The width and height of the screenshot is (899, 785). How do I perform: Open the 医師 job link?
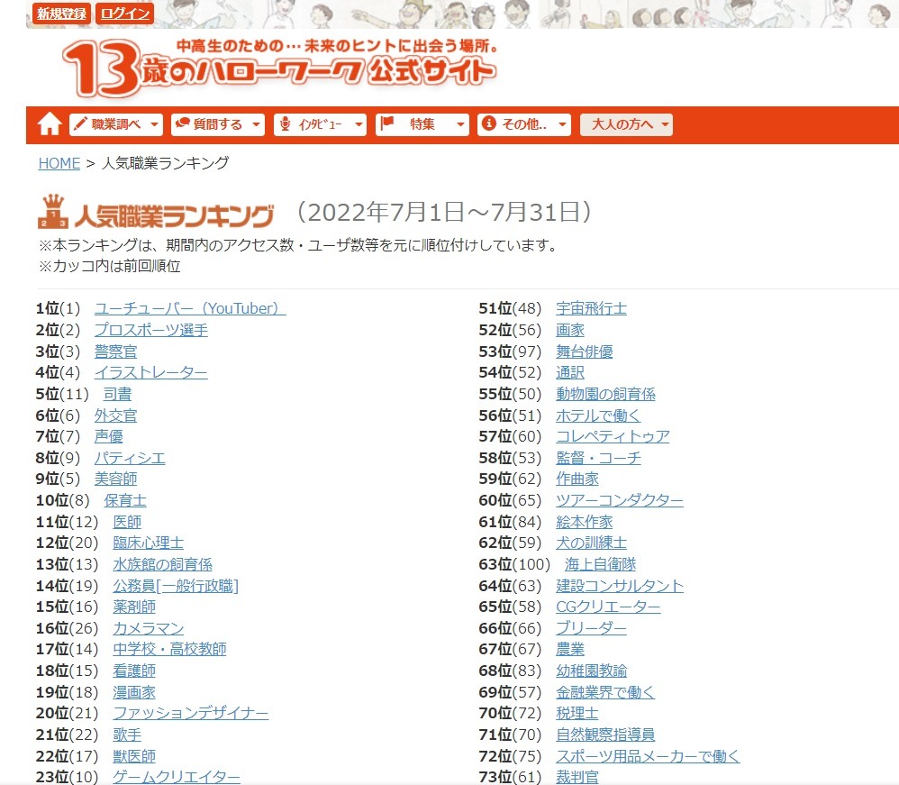(x=127, y=522)
